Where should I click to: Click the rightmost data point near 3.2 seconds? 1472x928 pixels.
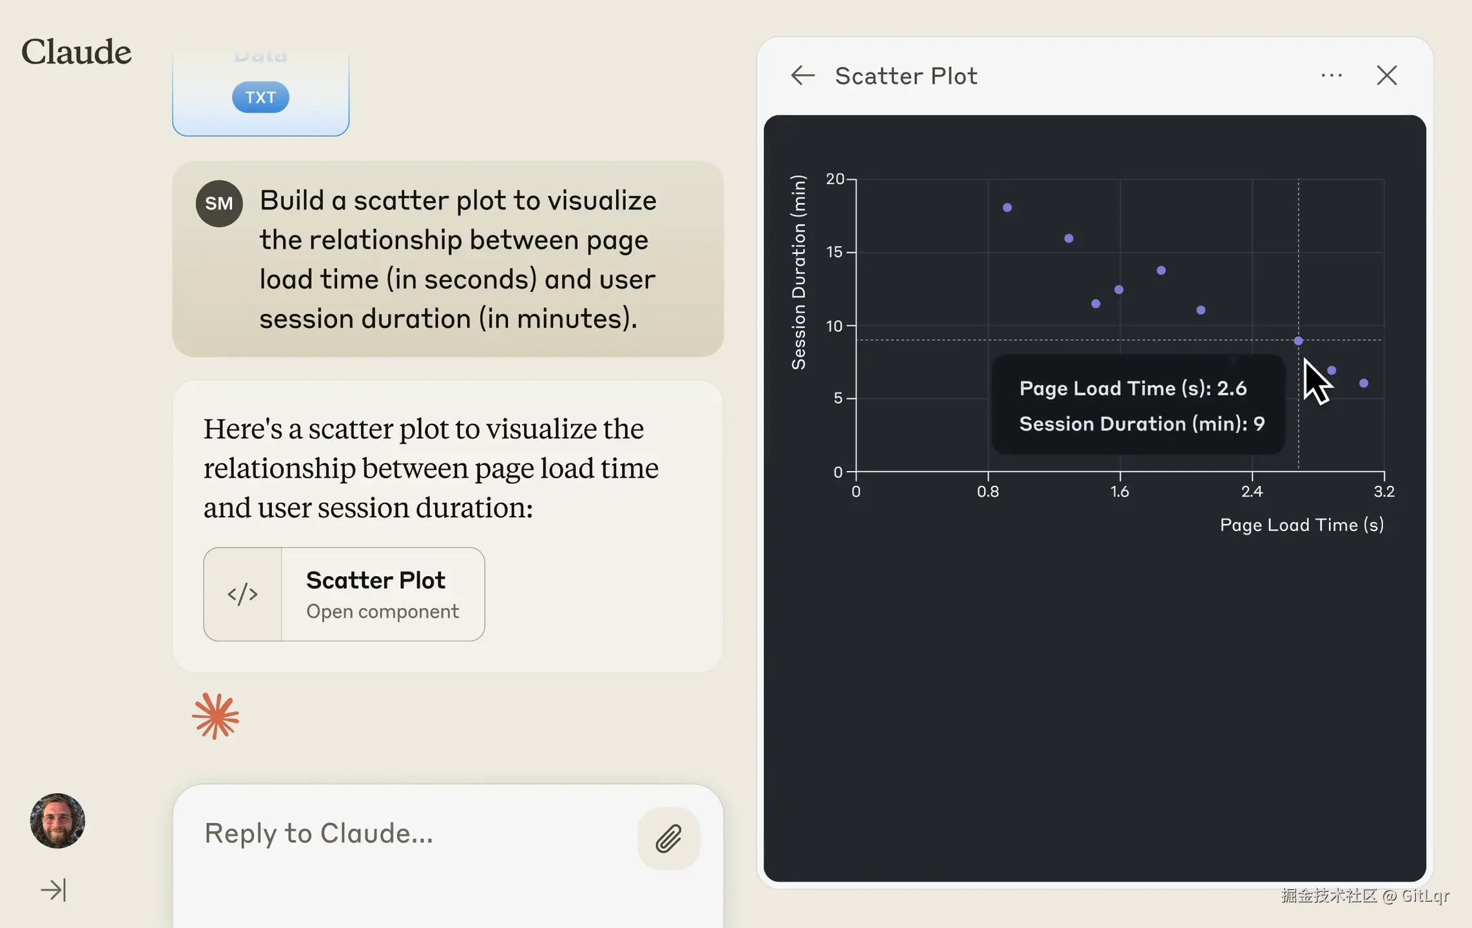click(x=1363, y=383)
